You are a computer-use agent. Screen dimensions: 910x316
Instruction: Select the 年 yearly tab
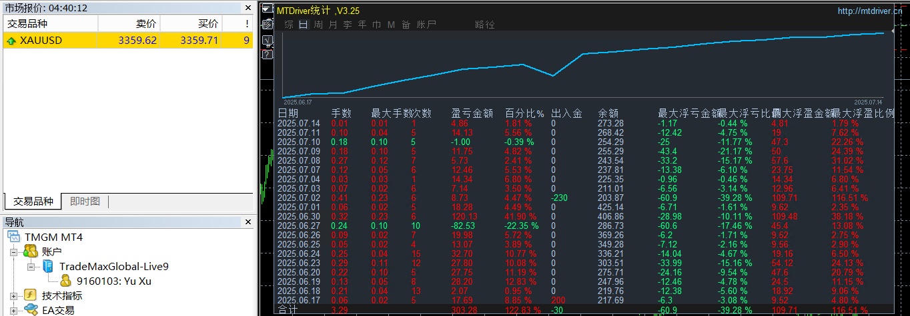coord(362,25)
